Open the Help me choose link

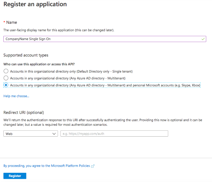pos(16,96)
